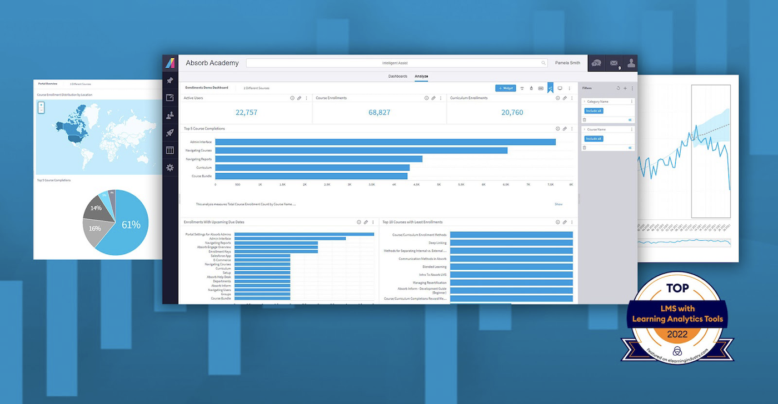778x404 pixels.
Task: Toggle the Category Name filter switch
Action: coord(630,120)
